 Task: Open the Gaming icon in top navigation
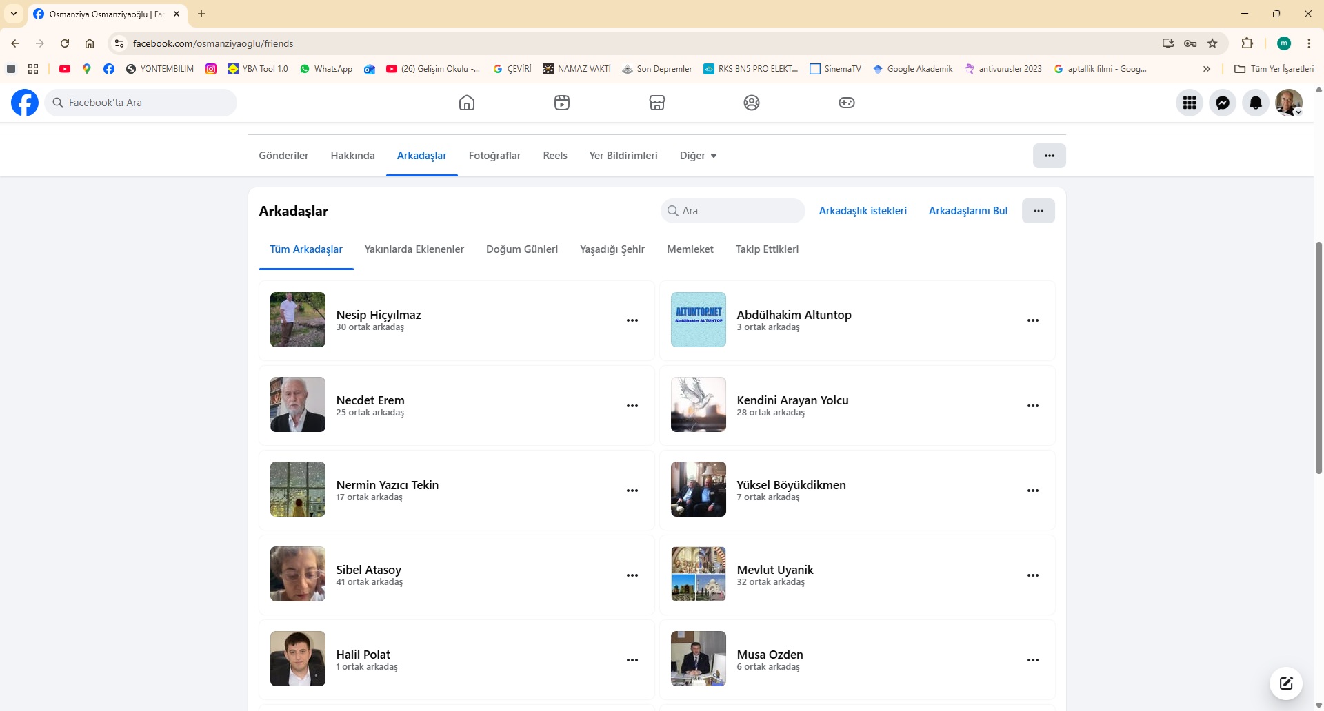[846, 103]
